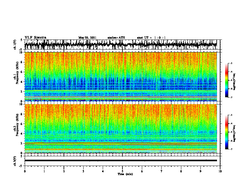Click the "6" tick on ch.1 frequency axis
The width and height of the screenshot is (248, 192).
click(22, 72)
